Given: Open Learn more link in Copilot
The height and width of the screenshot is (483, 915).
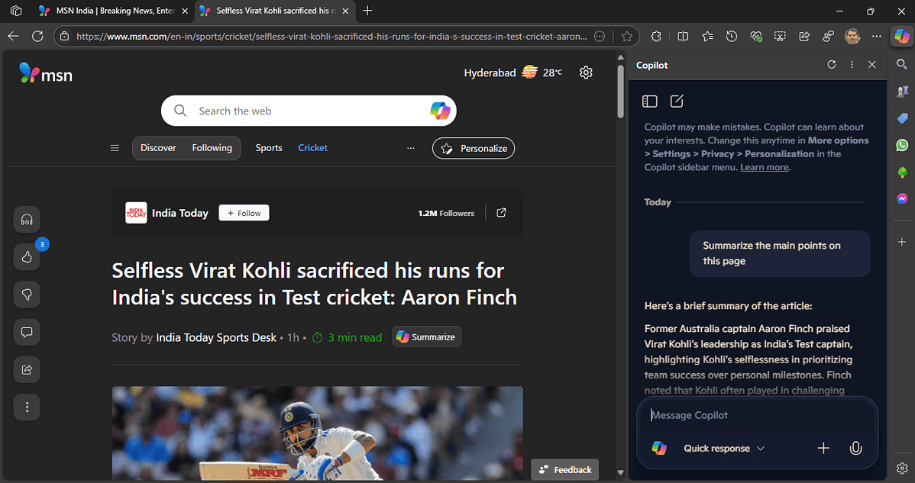Looking at the screenshot, I should pos(765,167).
